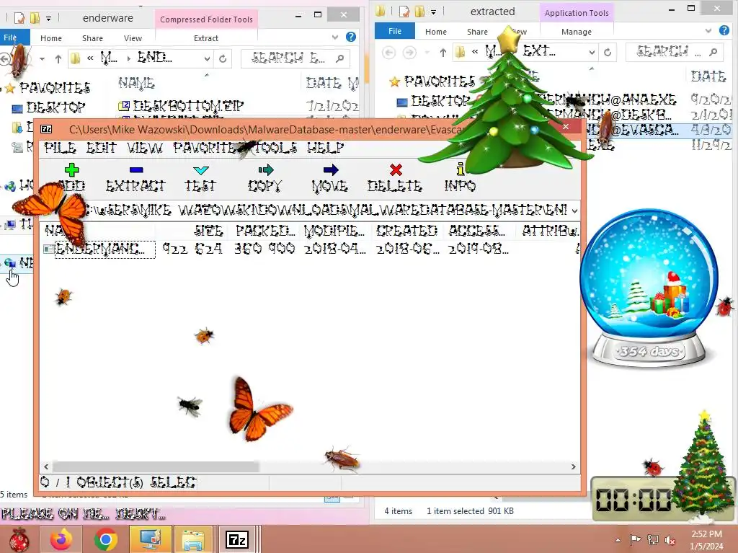
Task: Click the Back arrow in extracted window
Action: [x=388, y=53]
